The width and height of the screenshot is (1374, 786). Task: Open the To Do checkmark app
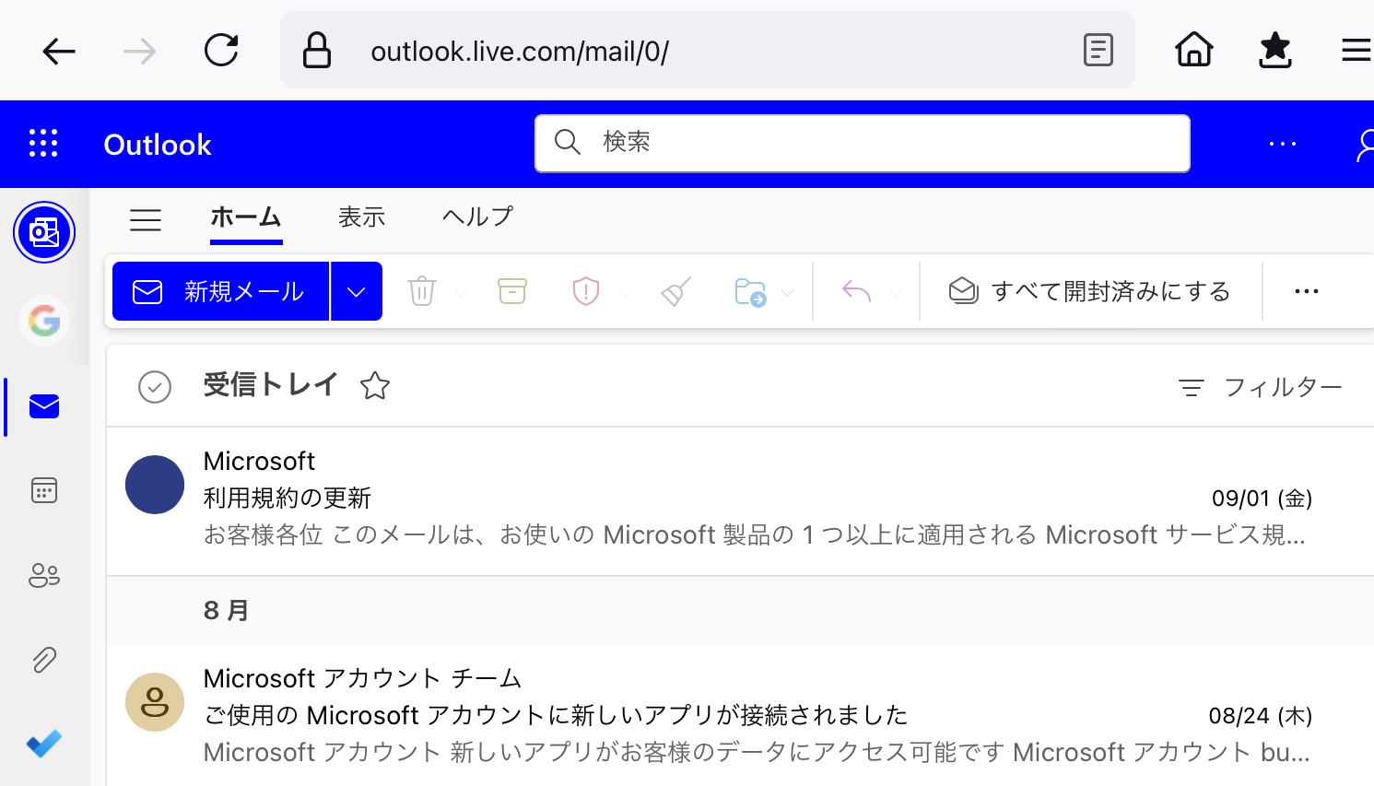click(x=44, y=743)
